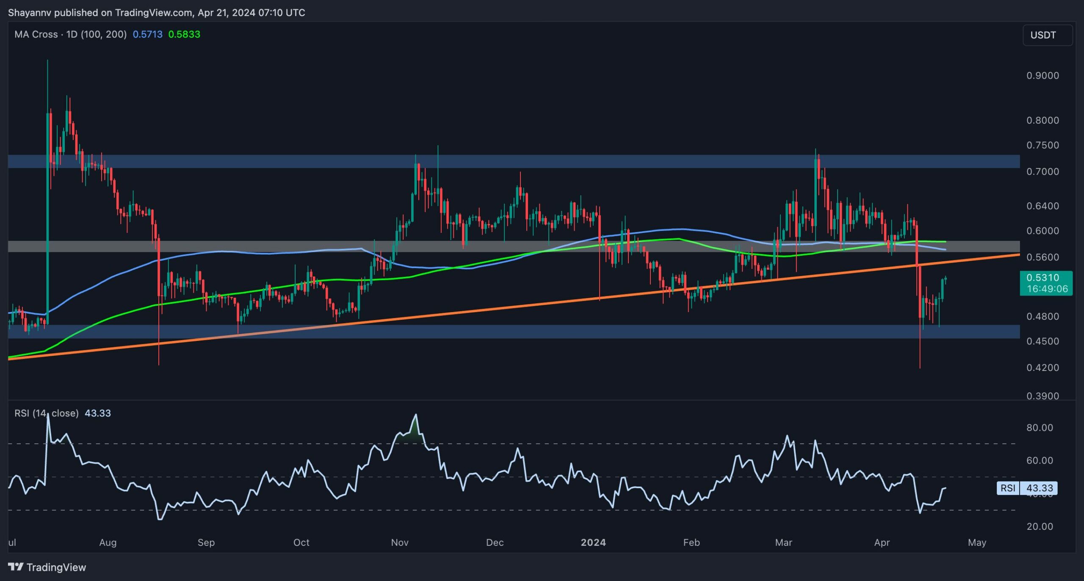This screenshot has width=1084, height=581.
Task: Click the 0.7000 price axis label
Action: [1042, 172]
